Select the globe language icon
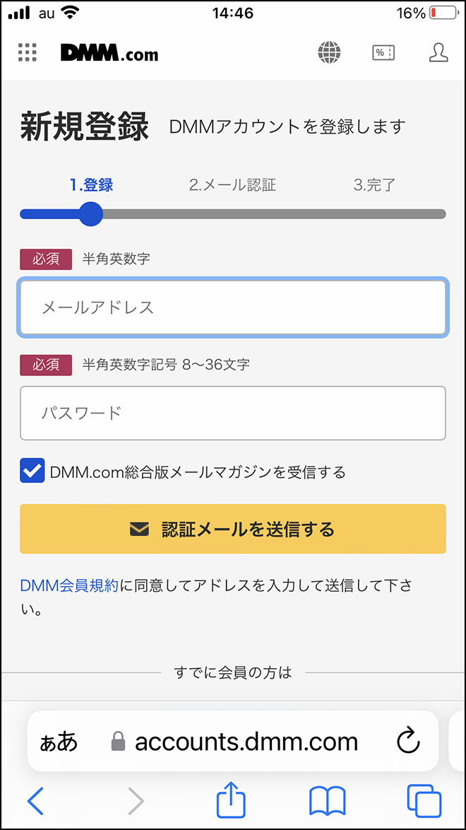Screen dimensions: 466x830 (x=328, y=52)
